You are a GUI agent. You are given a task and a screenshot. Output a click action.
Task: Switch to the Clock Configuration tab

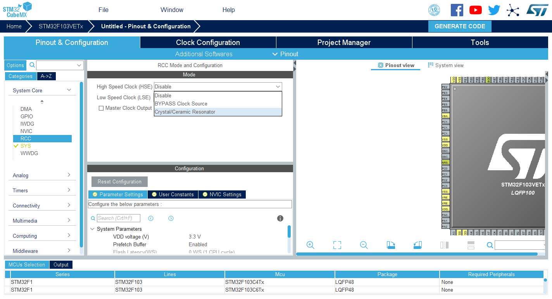(x=208, y=43)
